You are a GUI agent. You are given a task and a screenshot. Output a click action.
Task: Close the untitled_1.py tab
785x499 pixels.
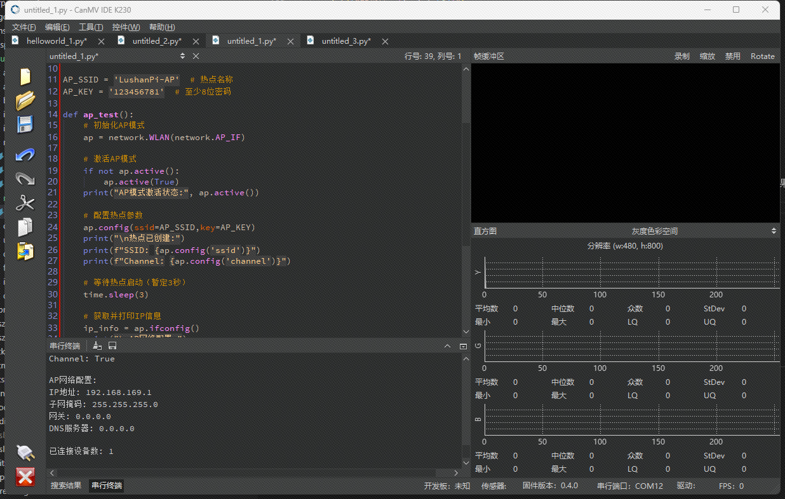point(290,41)
